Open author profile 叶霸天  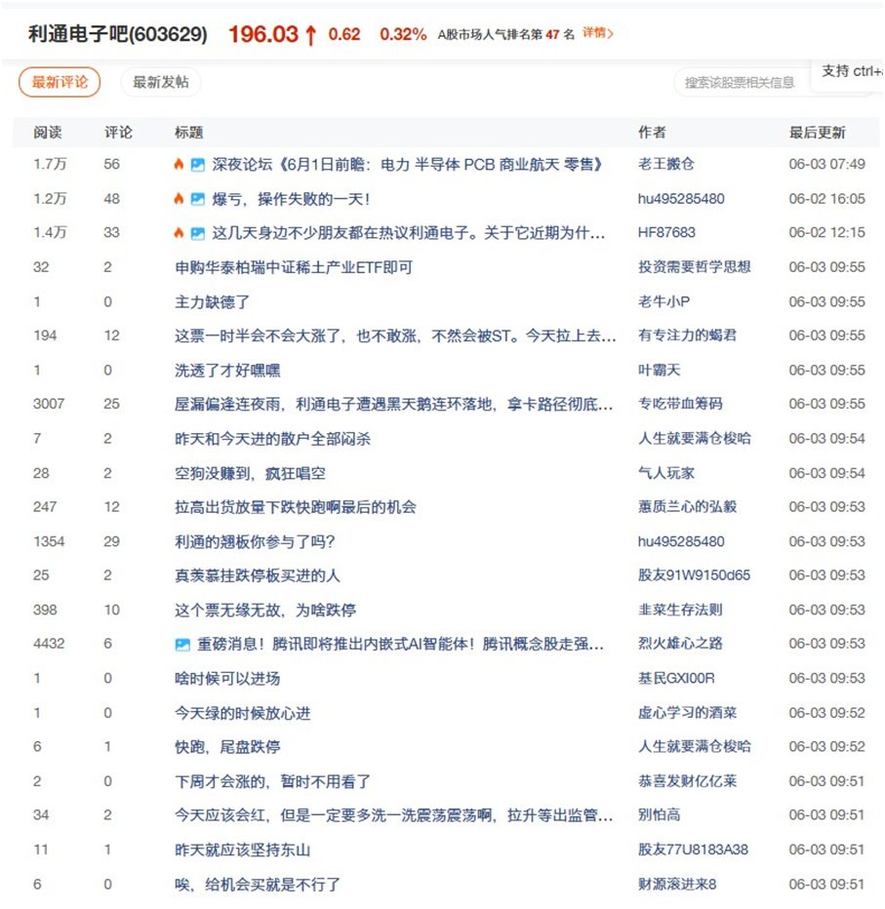coord(659,371)
